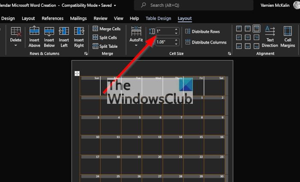The width and height of the screenshot is (300, 182).
Task: Open Rows & Columns dialog launcher
Action: 86,53
